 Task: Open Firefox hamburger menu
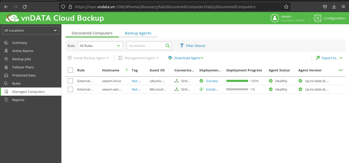[x=343, y=7]
